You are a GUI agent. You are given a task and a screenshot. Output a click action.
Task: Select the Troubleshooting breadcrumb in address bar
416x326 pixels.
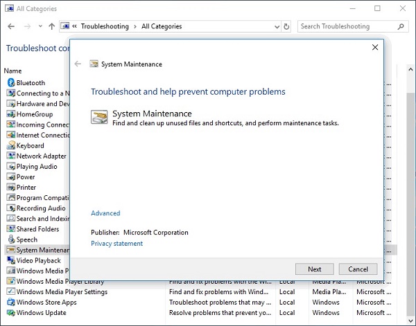(x=105, y=26)
